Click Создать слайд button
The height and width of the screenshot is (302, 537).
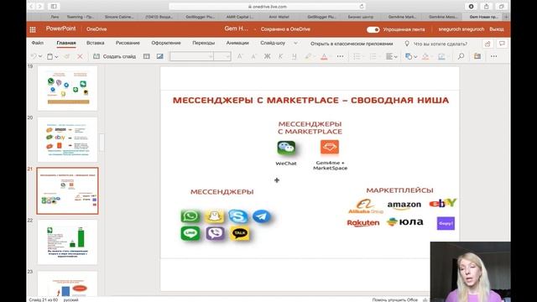[x=115, y=56]
